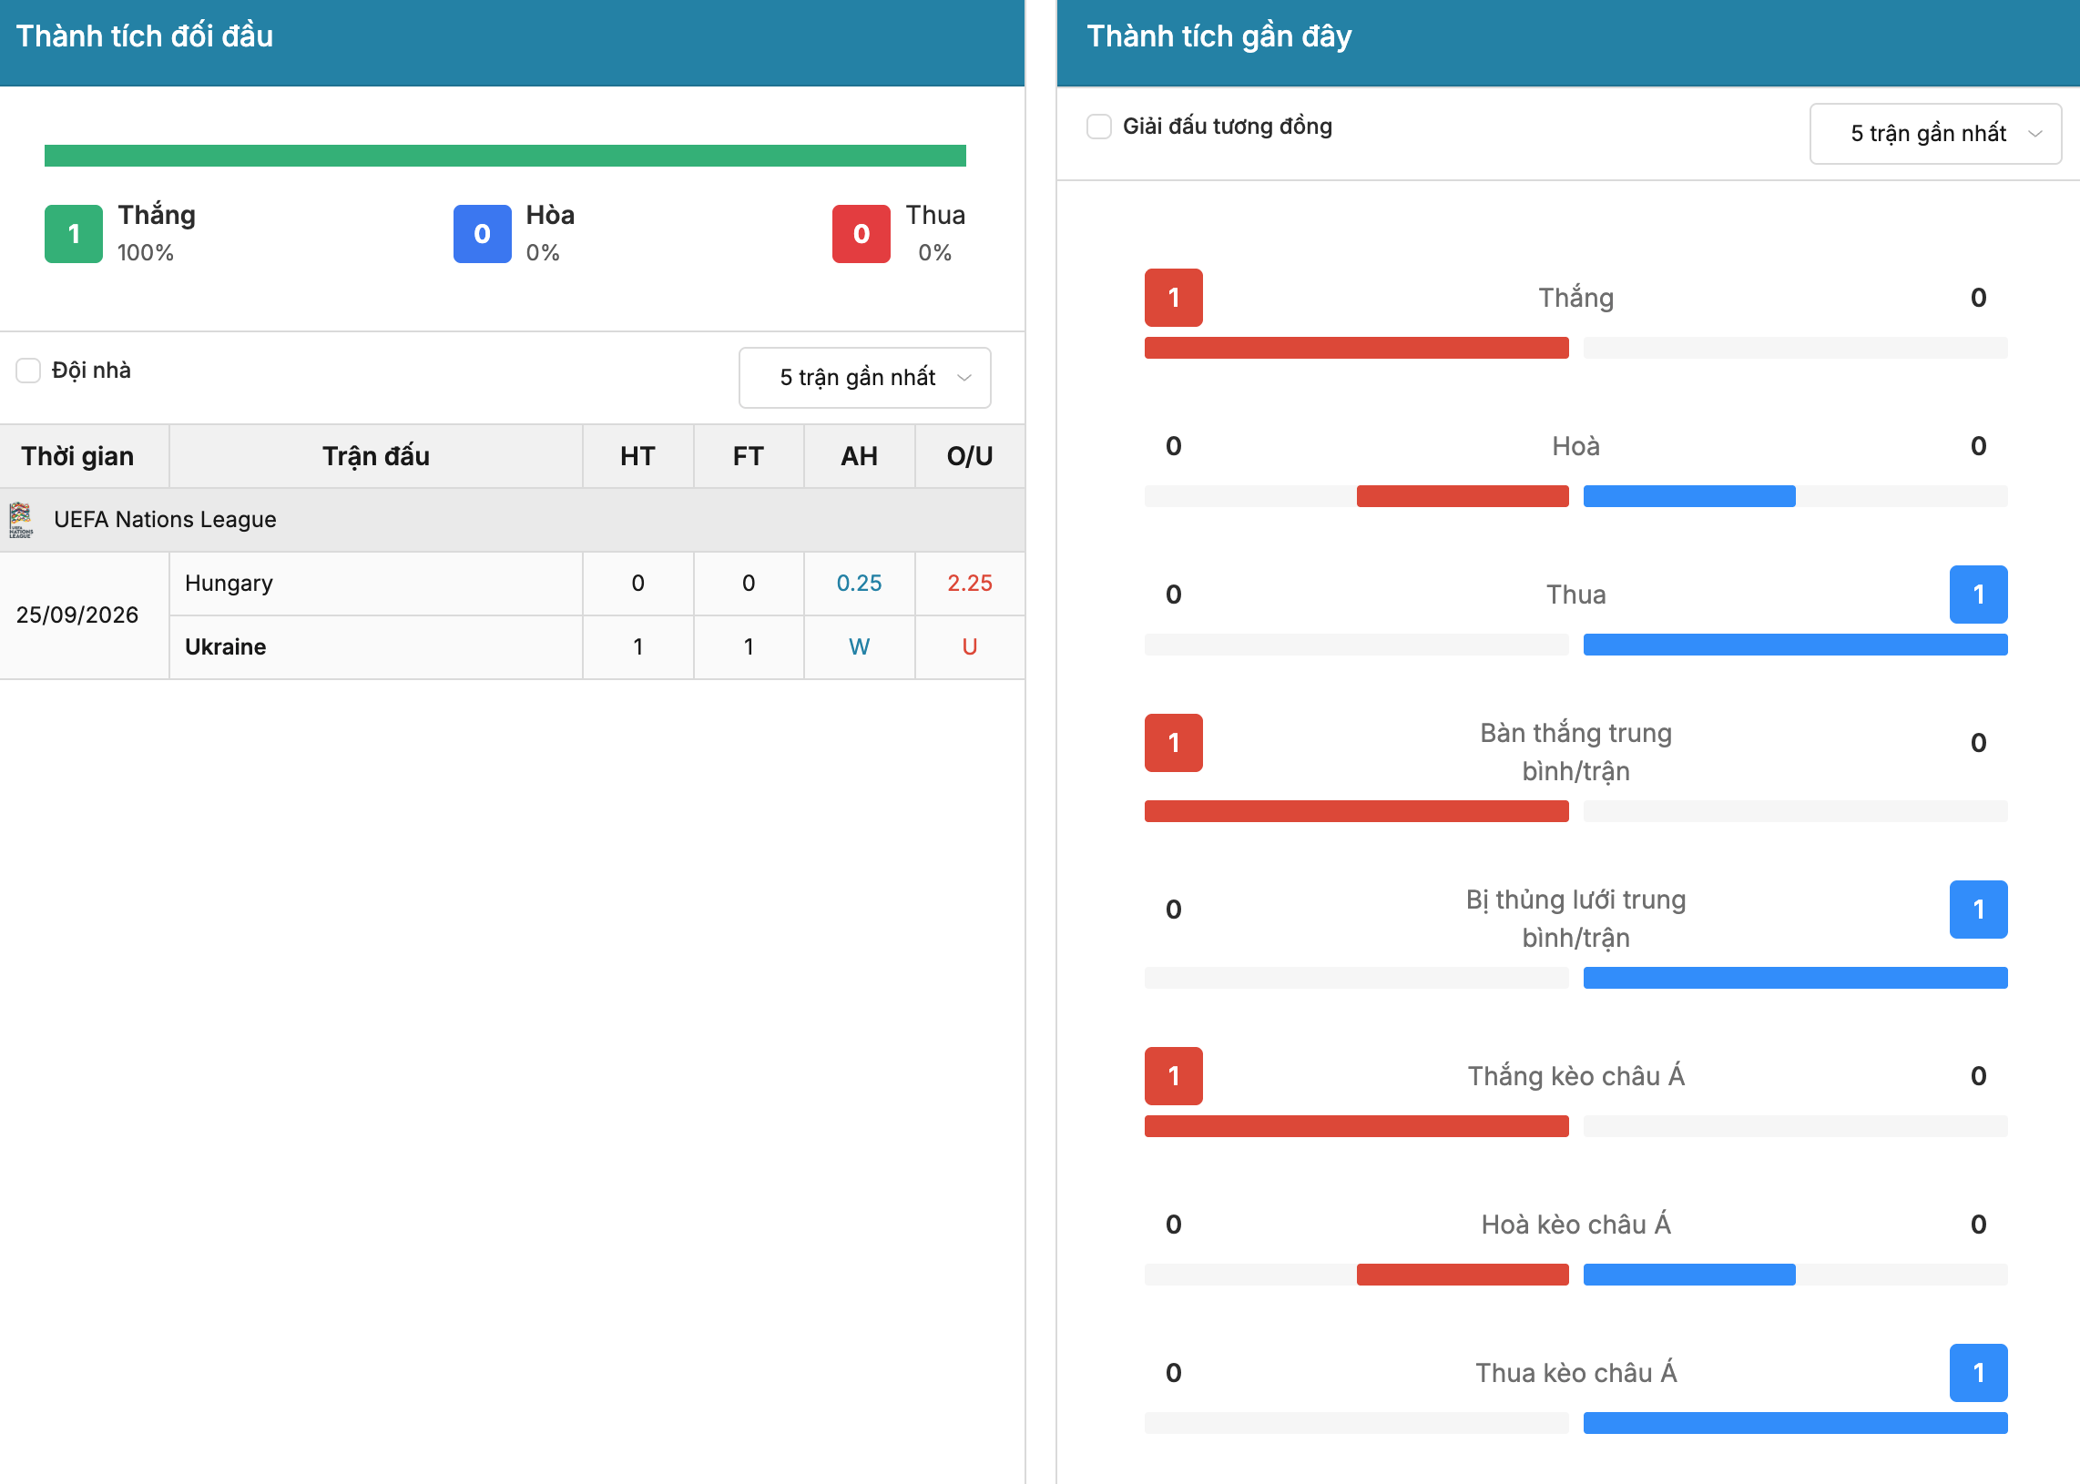Click the FT column header
The height and width of the screenshot is (1484, 2080).
pos(749,456)
